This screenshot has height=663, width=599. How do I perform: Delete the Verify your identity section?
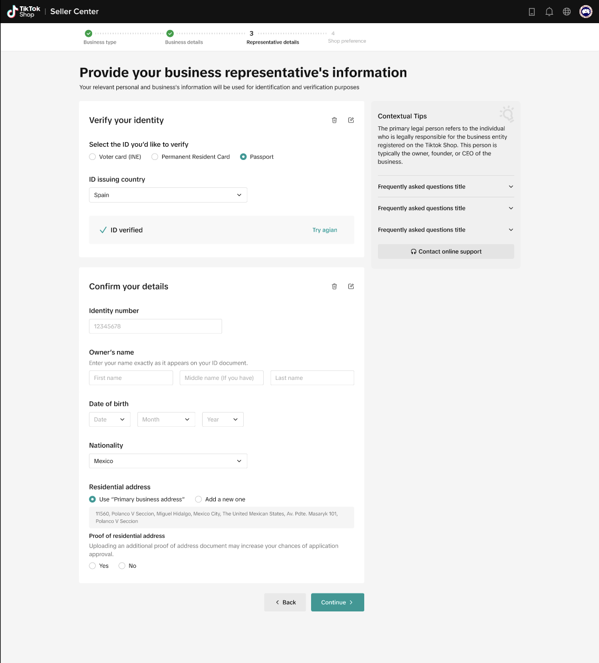click(334, 120)
